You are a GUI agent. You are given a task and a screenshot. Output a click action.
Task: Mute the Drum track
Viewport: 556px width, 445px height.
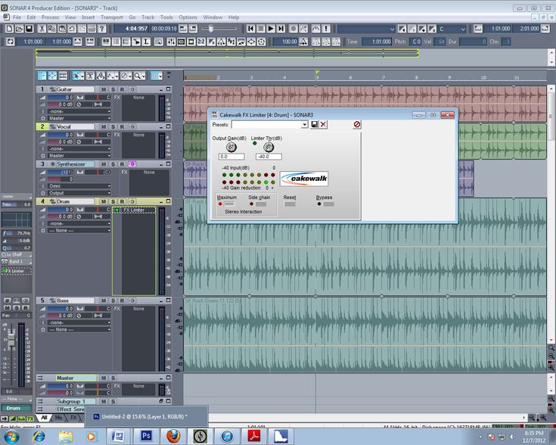point(104,201)
